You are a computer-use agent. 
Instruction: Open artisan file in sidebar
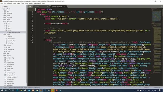point(8,71)
